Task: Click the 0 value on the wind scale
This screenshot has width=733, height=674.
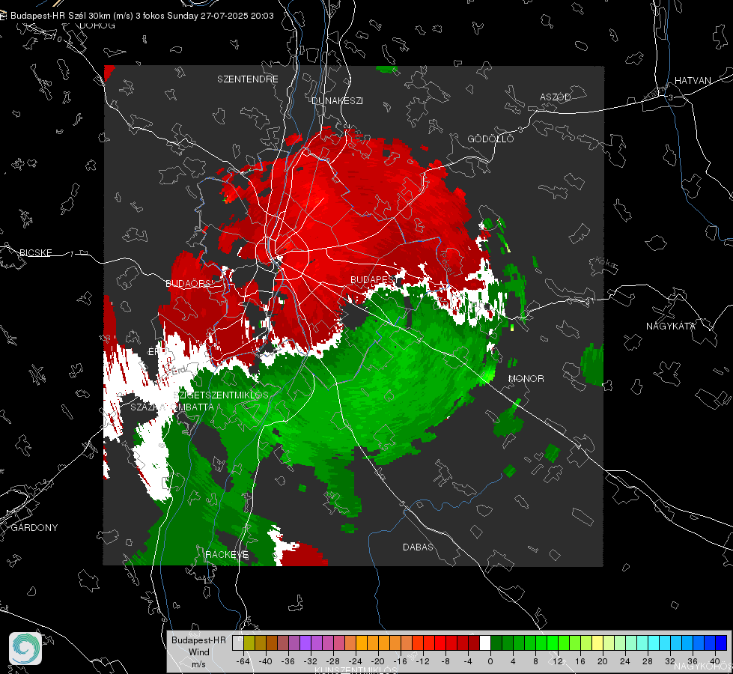Action: 490,661
